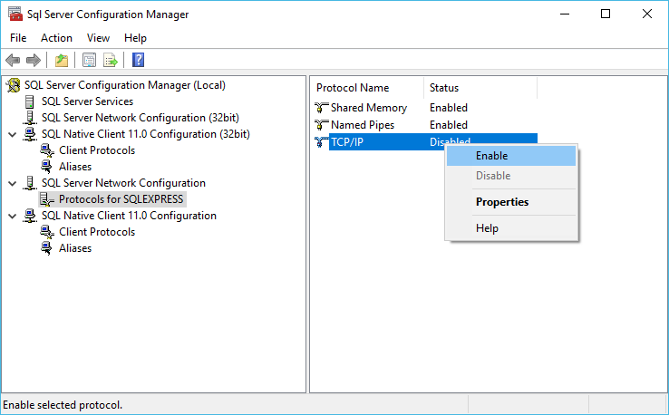Select Client Protocols under the last SQL Native Client node
This screenshot has width=669, height=415.
tap(97, 232)
